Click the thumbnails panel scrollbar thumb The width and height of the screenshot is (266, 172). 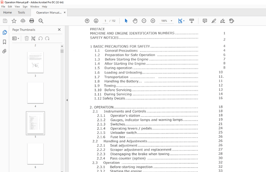(62, 51)
